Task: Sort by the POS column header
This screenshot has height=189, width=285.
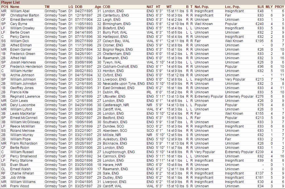Action: click(5, 7)
